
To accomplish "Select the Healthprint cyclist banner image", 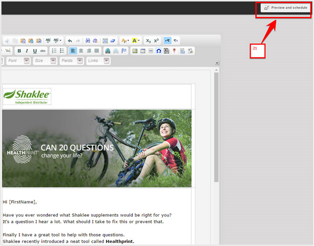I will 97,148.
